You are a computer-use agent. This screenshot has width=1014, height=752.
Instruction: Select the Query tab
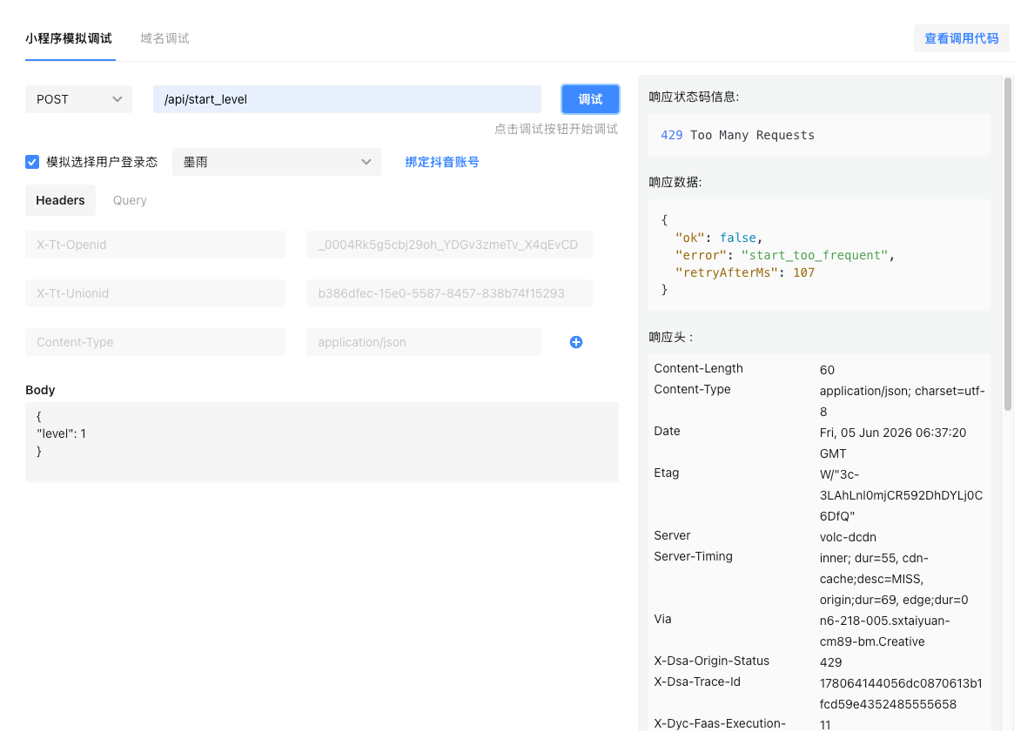(130, 200)
